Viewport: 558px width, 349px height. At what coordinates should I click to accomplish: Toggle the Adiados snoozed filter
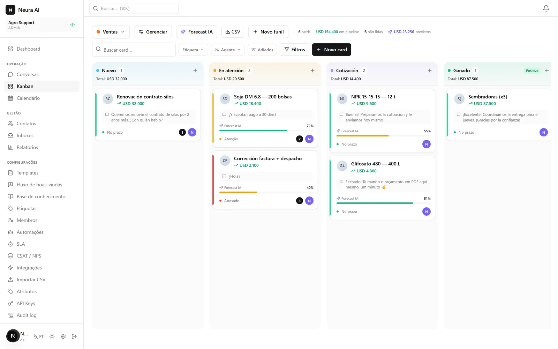[262, 50]
